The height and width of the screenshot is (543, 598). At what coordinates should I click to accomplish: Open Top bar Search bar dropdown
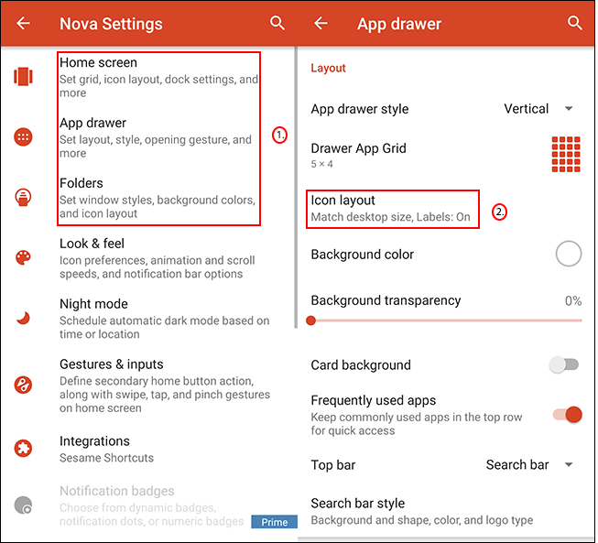coord(529,465)
